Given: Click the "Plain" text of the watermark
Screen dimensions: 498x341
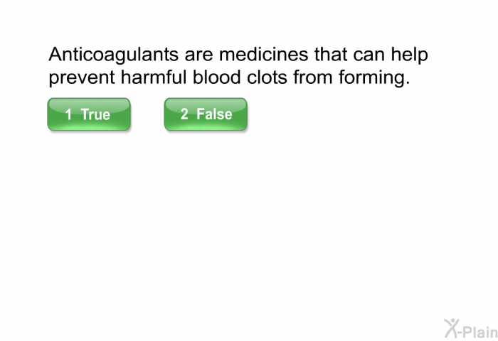Looking at the screenshot, I should click(480, 332).
